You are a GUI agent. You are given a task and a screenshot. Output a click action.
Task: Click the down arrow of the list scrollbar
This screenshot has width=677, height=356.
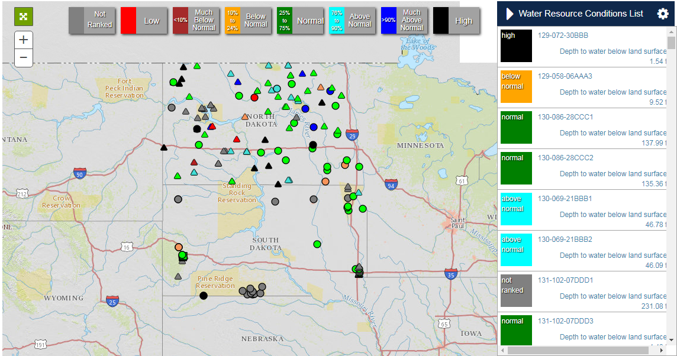(671, 340)
